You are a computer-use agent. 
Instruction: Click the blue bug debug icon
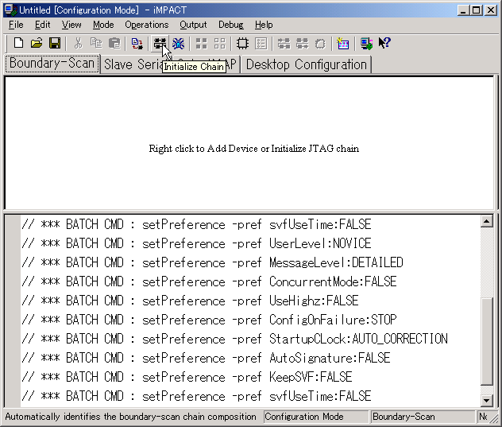tap(179, 44)
